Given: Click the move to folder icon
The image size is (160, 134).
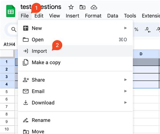Looking at the screenshot, I should [82, 7].
